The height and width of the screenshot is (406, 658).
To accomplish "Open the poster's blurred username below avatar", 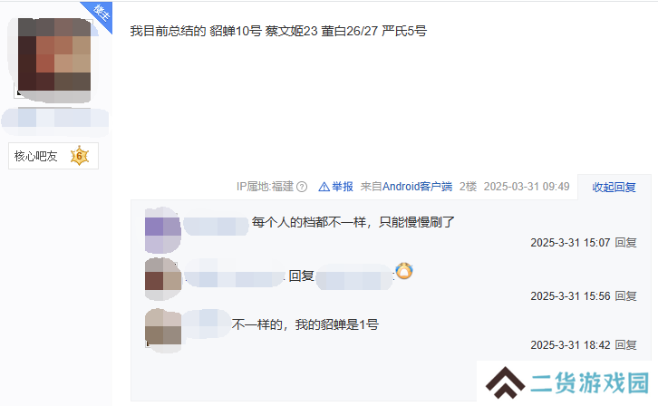I will click(55, 121).
